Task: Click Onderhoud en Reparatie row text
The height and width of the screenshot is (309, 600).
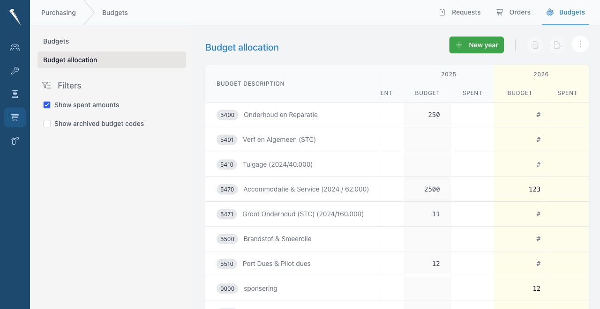Action: (281, 115)
